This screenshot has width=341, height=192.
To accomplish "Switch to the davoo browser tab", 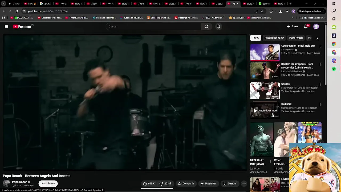I will pos(264,4).
